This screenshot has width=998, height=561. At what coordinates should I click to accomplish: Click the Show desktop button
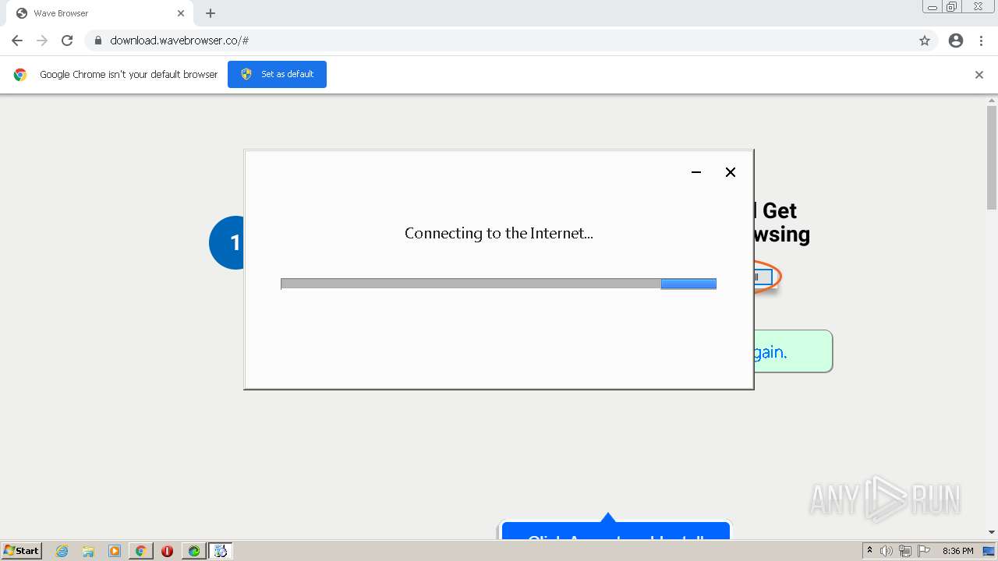[989, 551]
